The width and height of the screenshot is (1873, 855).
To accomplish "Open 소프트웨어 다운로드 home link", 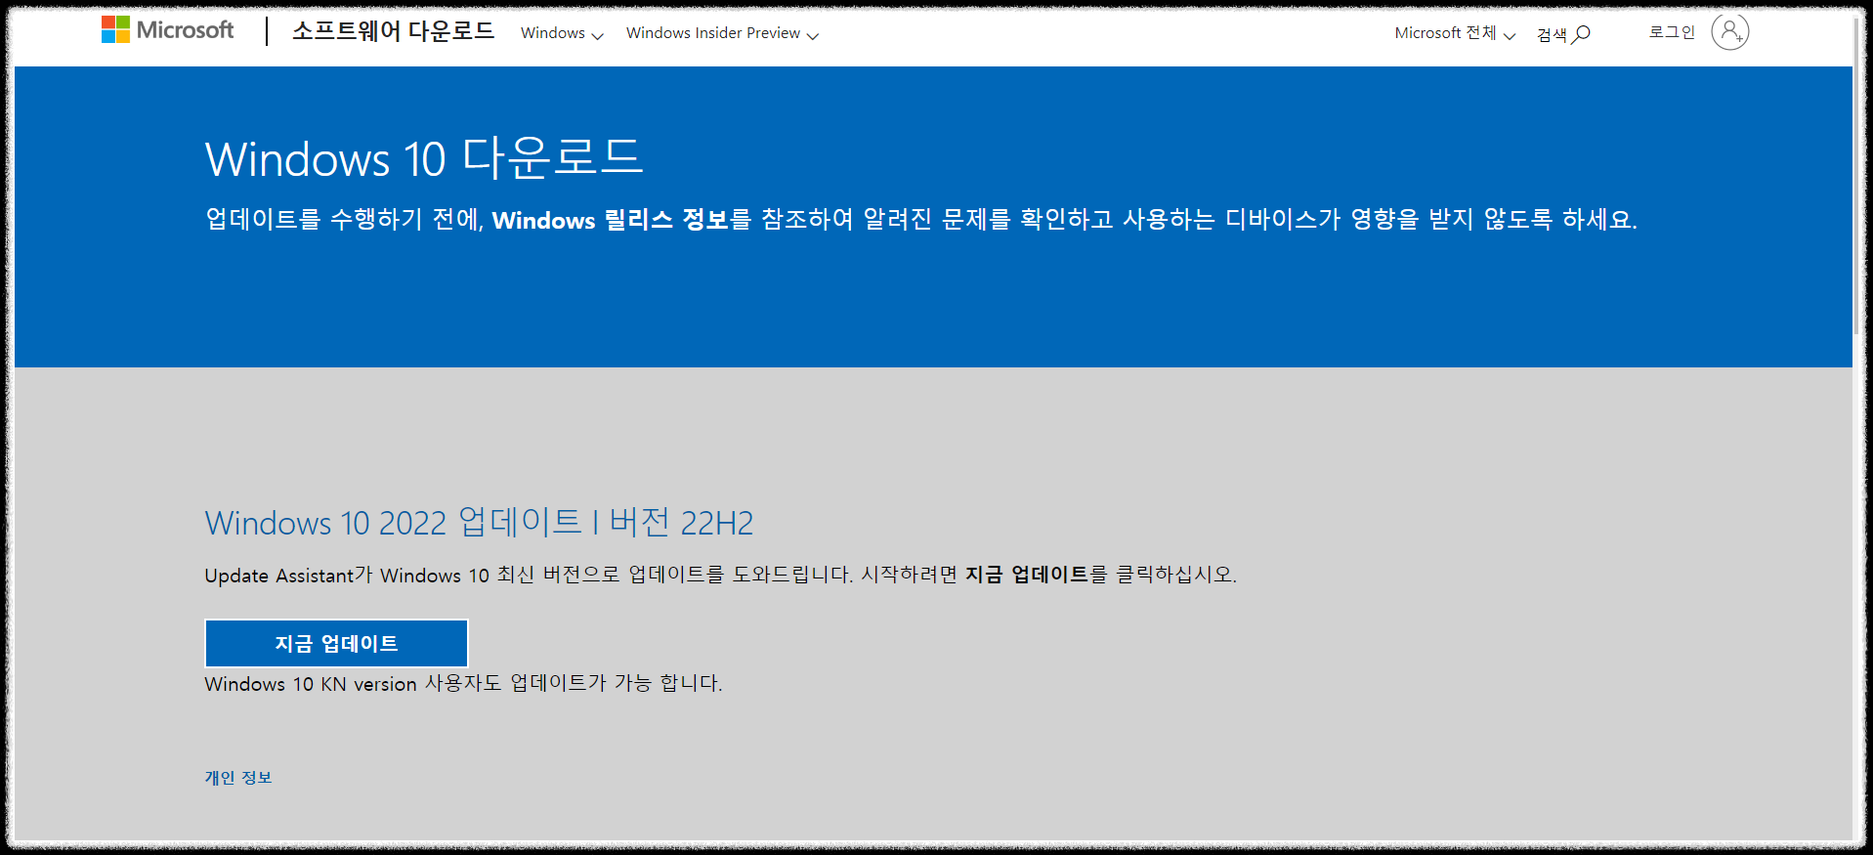I will 394,31.
